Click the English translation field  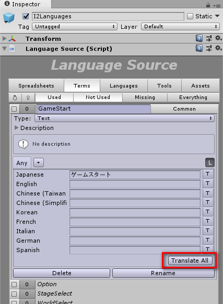point(135,184)
